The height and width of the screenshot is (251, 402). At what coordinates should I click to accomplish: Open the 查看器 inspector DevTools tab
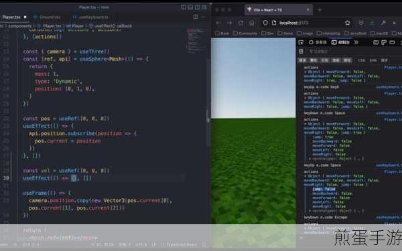click(x=318, y=42)
